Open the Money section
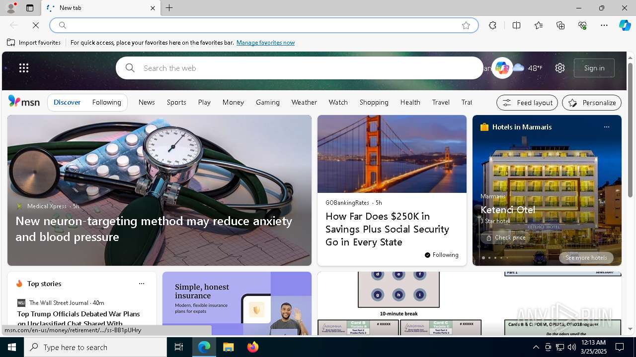 pos(233,102)
